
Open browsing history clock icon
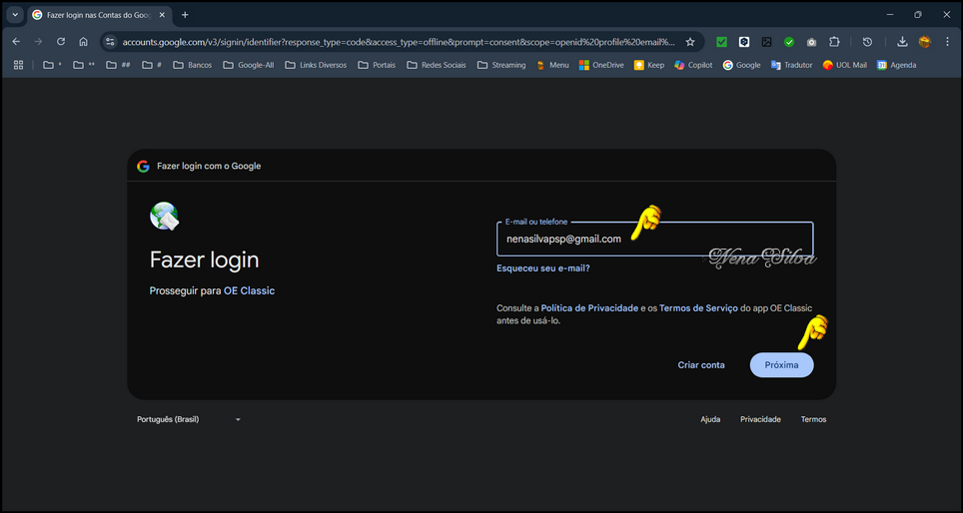click(867, 42)
